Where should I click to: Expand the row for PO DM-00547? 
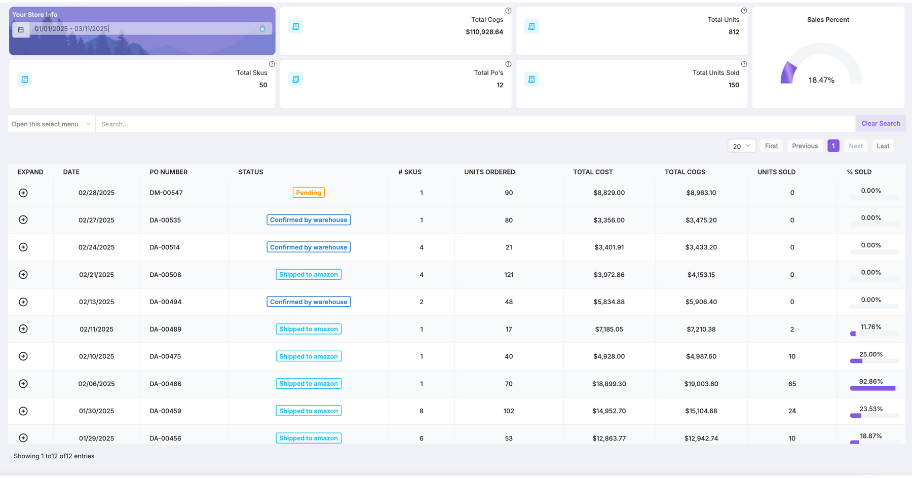point(23,193)
